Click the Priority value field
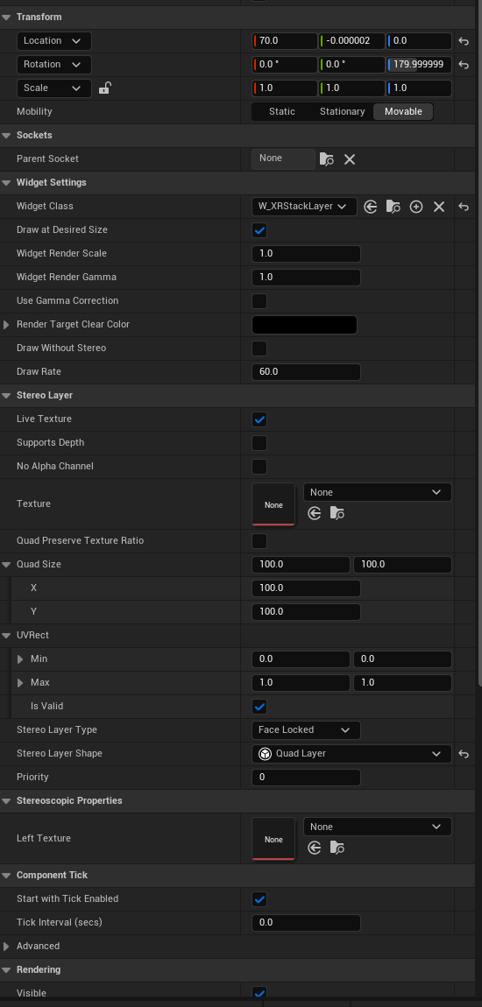This screenshot has width=482, height=1007. [x=306, y=778]
